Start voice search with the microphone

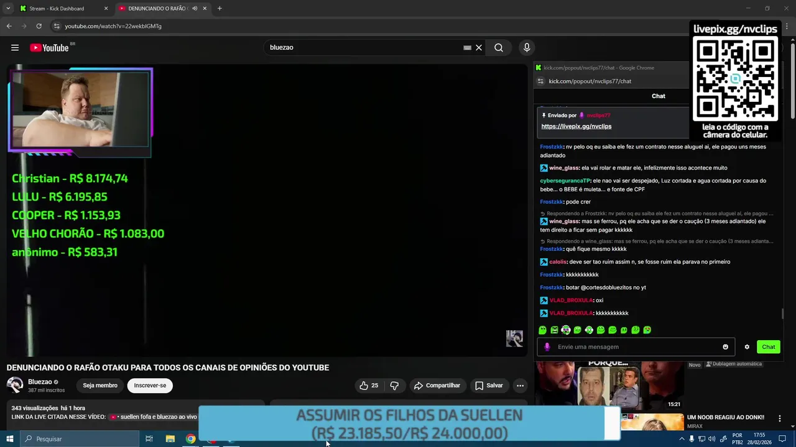pos(527,48)
